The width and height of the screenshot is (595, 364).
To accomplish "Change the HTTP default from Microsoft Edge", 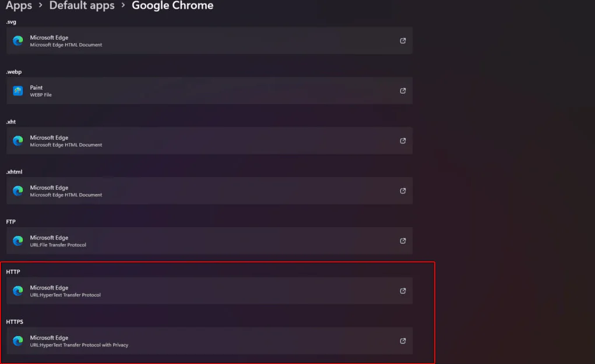I will pyautogui.click(x=210, y=291).
